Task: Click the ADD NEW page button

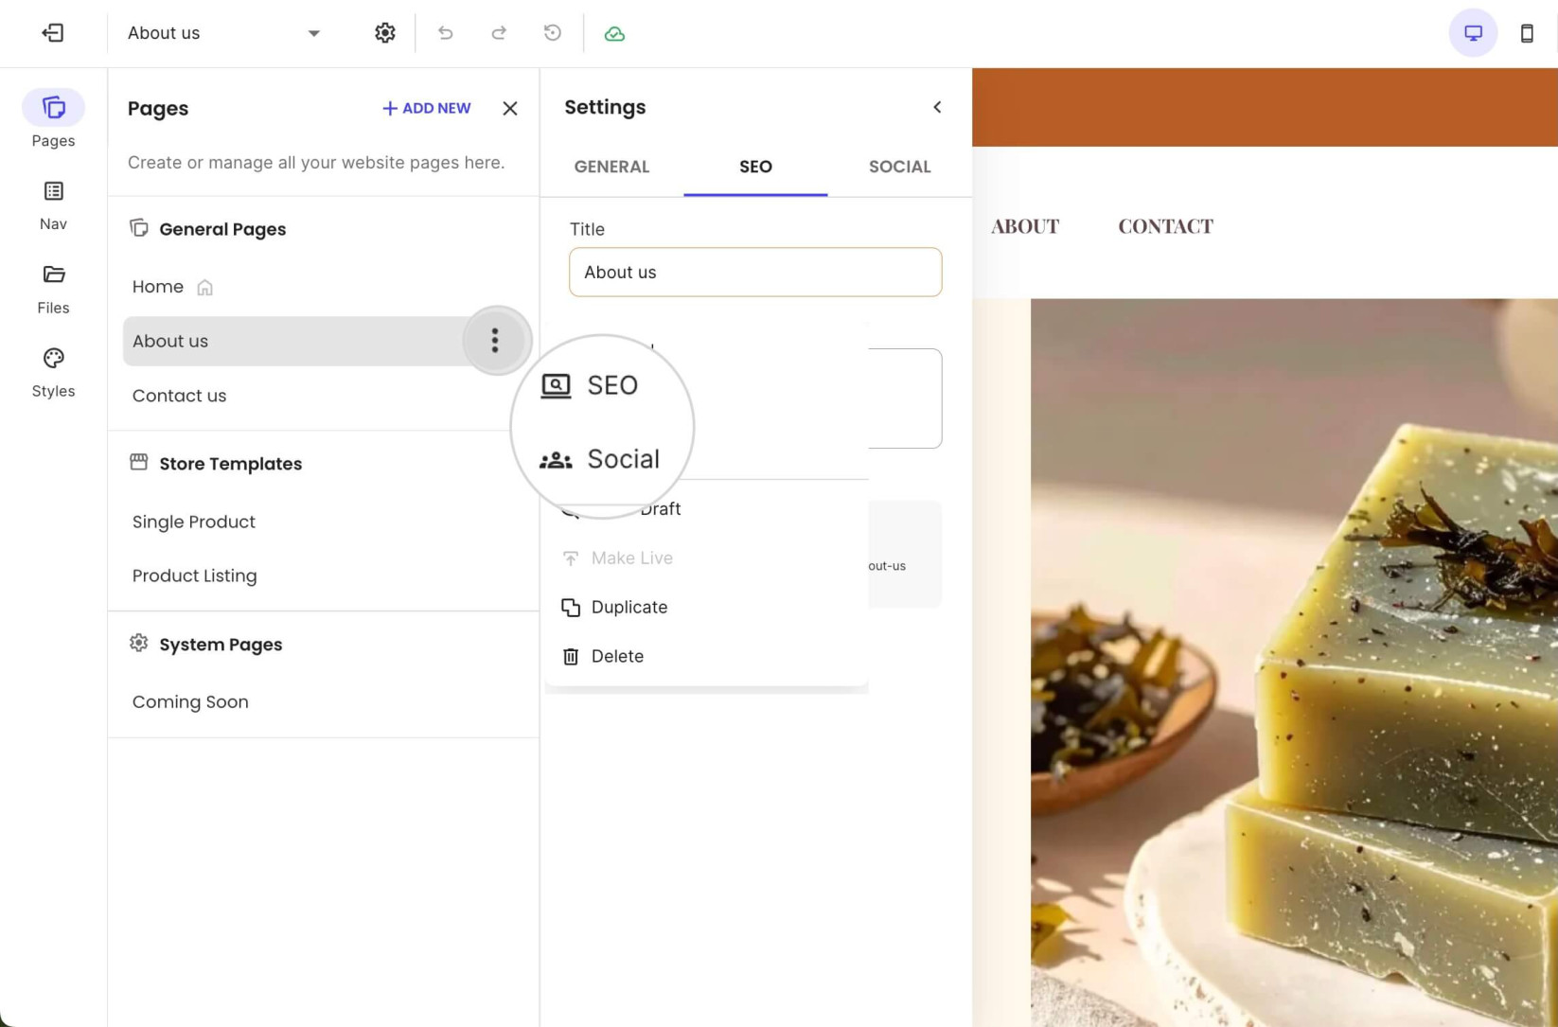Action: click(426, 108)
